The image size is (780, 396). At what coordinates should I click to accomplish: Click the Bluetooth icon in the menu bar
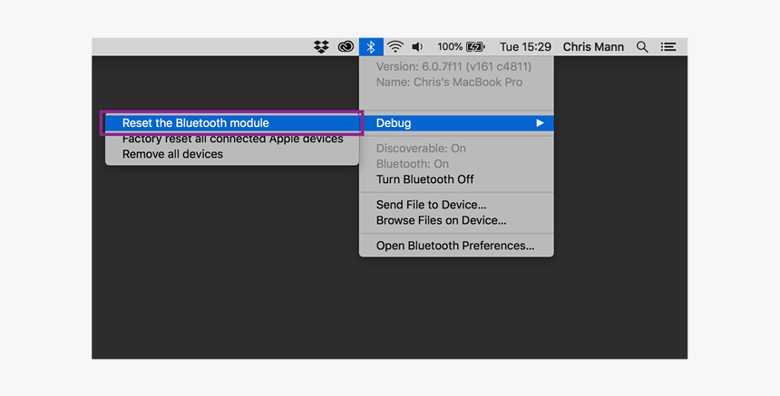click(x=371, y=47)
